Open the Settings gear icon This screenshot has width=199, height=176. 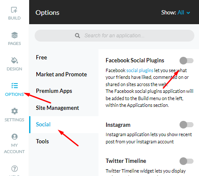(x=14, y=111)
